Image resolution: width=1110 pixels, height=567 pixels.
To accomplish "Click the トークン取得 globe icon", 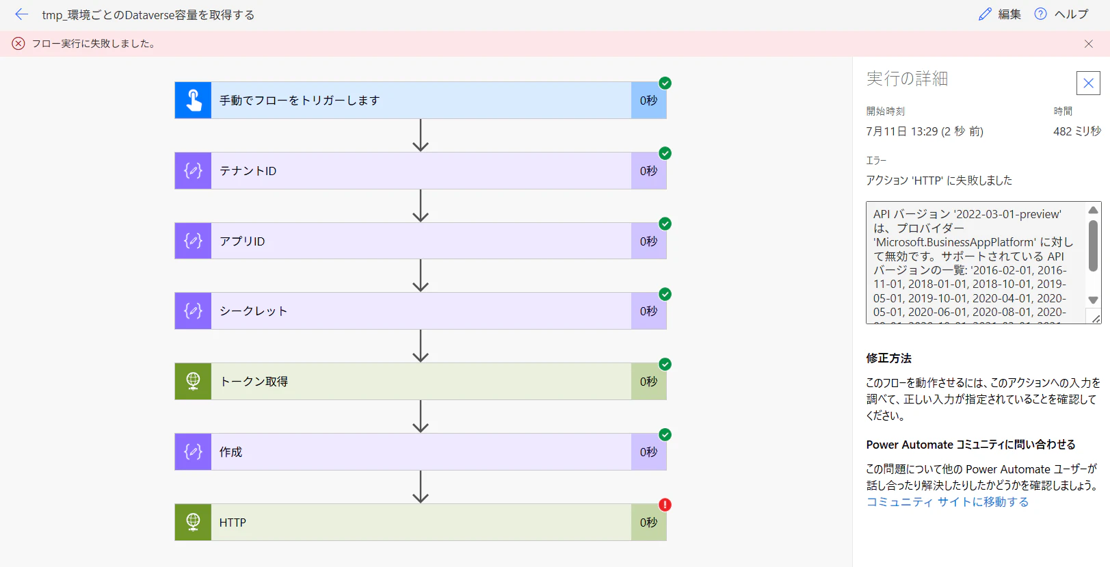I will pyautogui.click(x=194, y=382).
